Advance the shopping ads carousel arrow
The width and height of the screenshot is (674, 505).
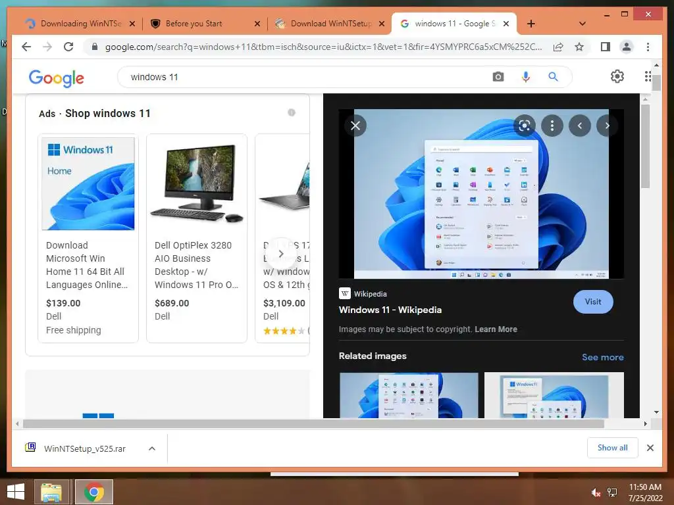click(280, 254)
